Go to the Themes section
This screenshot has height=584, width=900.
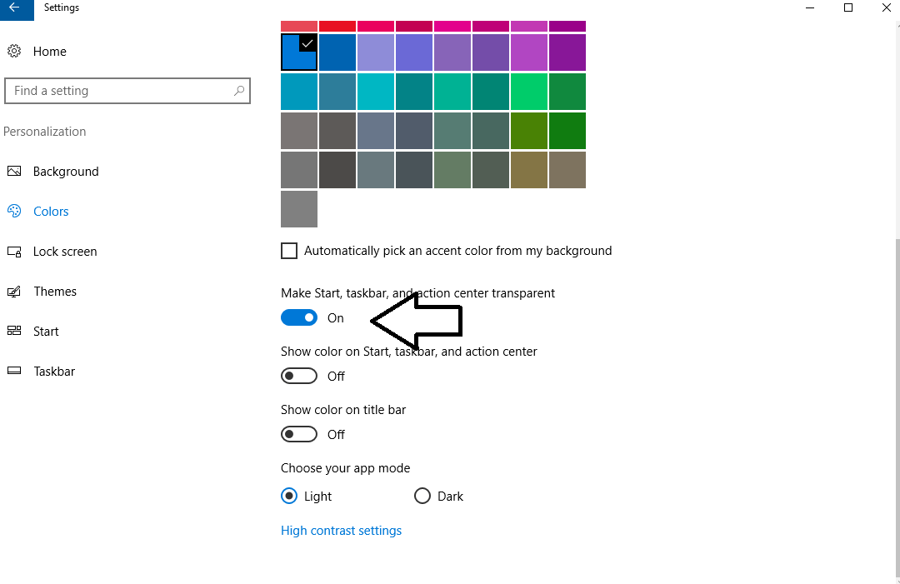(55, 292)
